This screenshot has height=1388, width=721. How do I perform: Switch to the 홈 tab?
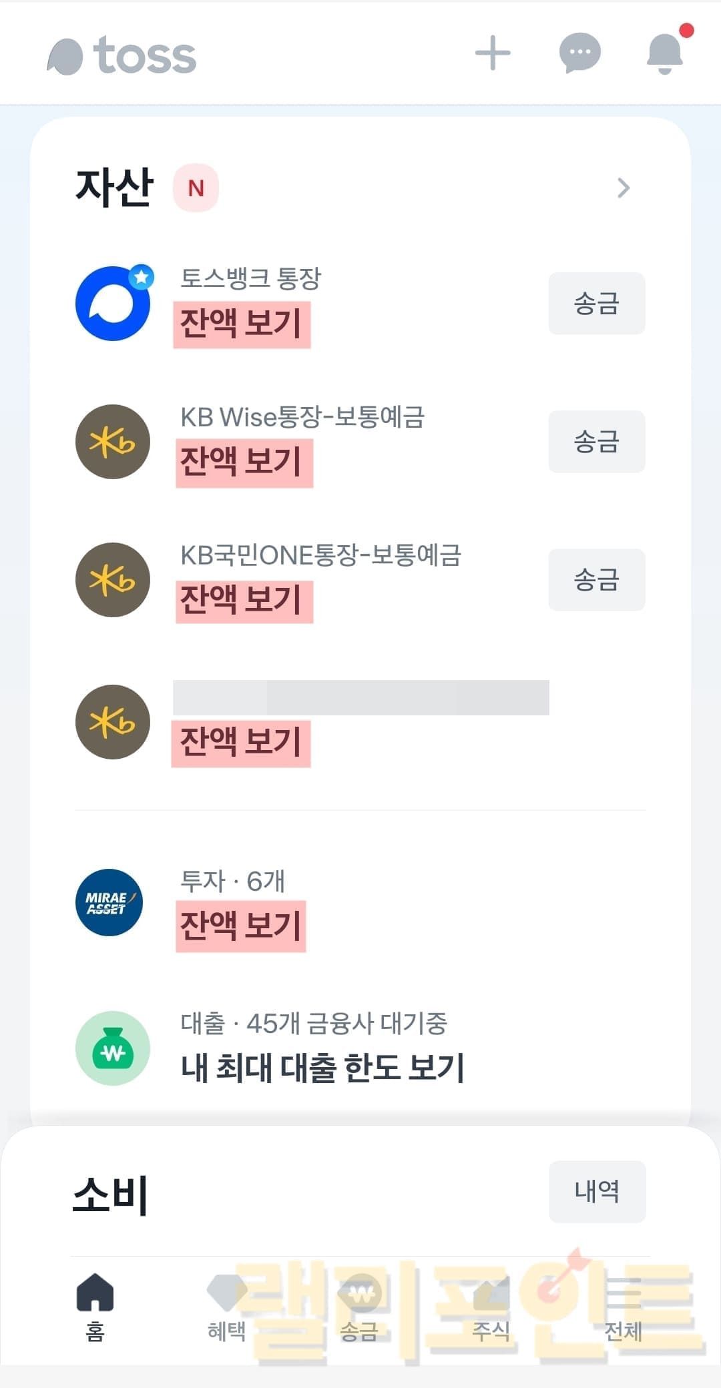tap(95, 1307)
